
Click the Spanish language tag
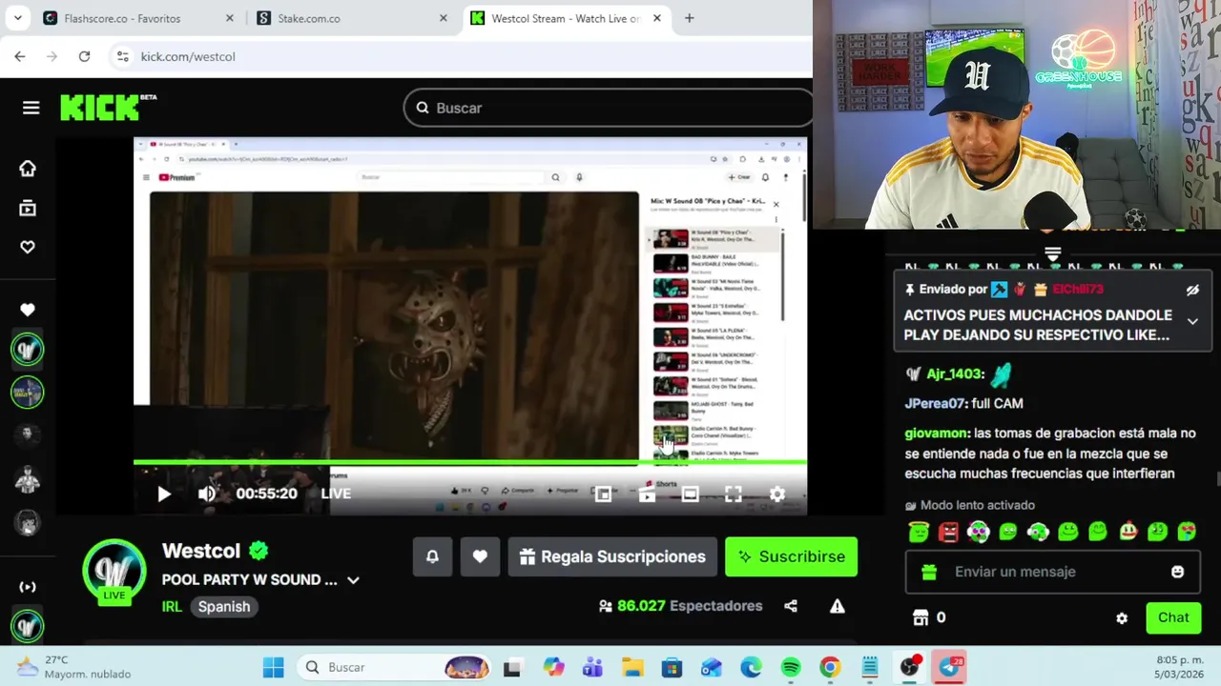click(224, 607)
